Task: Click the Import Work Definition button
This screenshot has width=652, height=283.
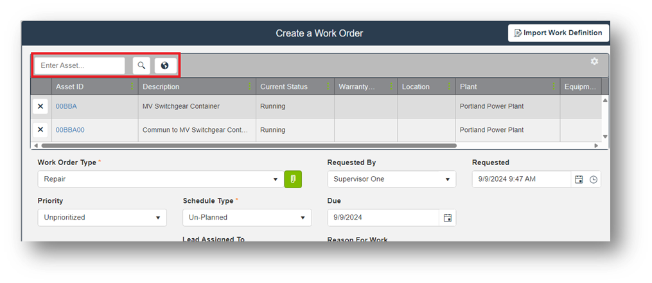Action: click(558, 33)
